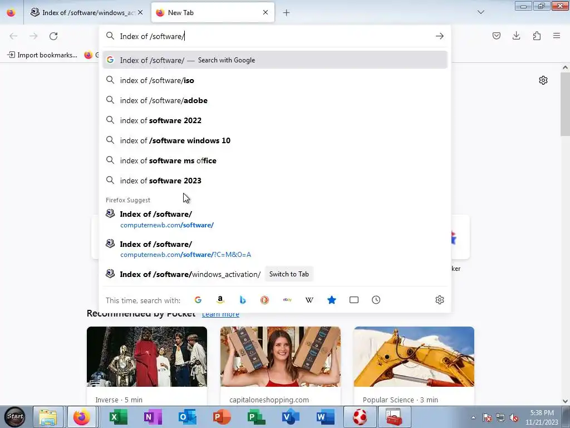The height and width of the screenshot is (428, 570).
Task: Open the red toolbox taskbar app
Action: pyautogui.click(x=394, y=417)
